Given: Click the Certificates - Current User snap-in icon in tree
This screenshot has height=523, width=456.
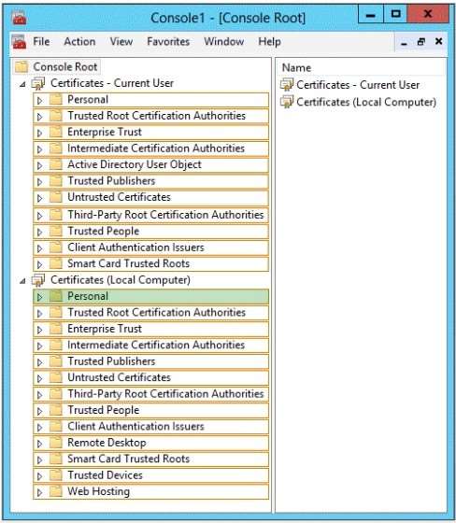Looking at the screenshot, I should click(38, 83).
